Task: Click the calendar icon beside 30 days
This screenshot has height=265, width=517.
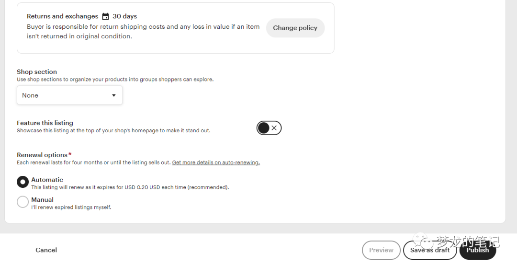Action: [x=105, y=16]
